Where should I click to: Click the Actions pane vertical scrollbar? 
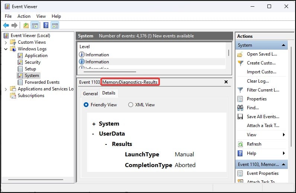(291, 97)
